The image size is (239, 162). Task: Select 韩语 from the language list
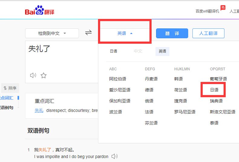coord(178,79)
